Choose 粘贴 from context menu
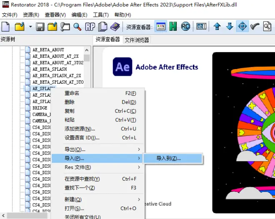Screen dimensions: 275x219 pyautogui.click(x=98, y=120)
